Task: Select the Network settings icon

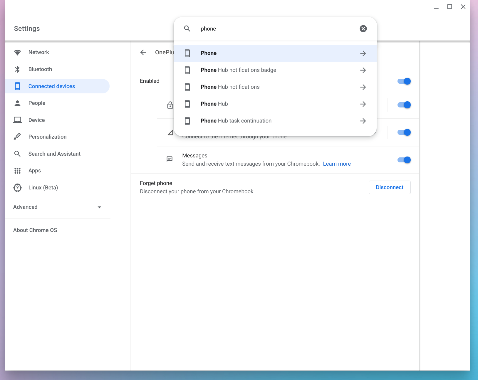Action: (17, 52)
